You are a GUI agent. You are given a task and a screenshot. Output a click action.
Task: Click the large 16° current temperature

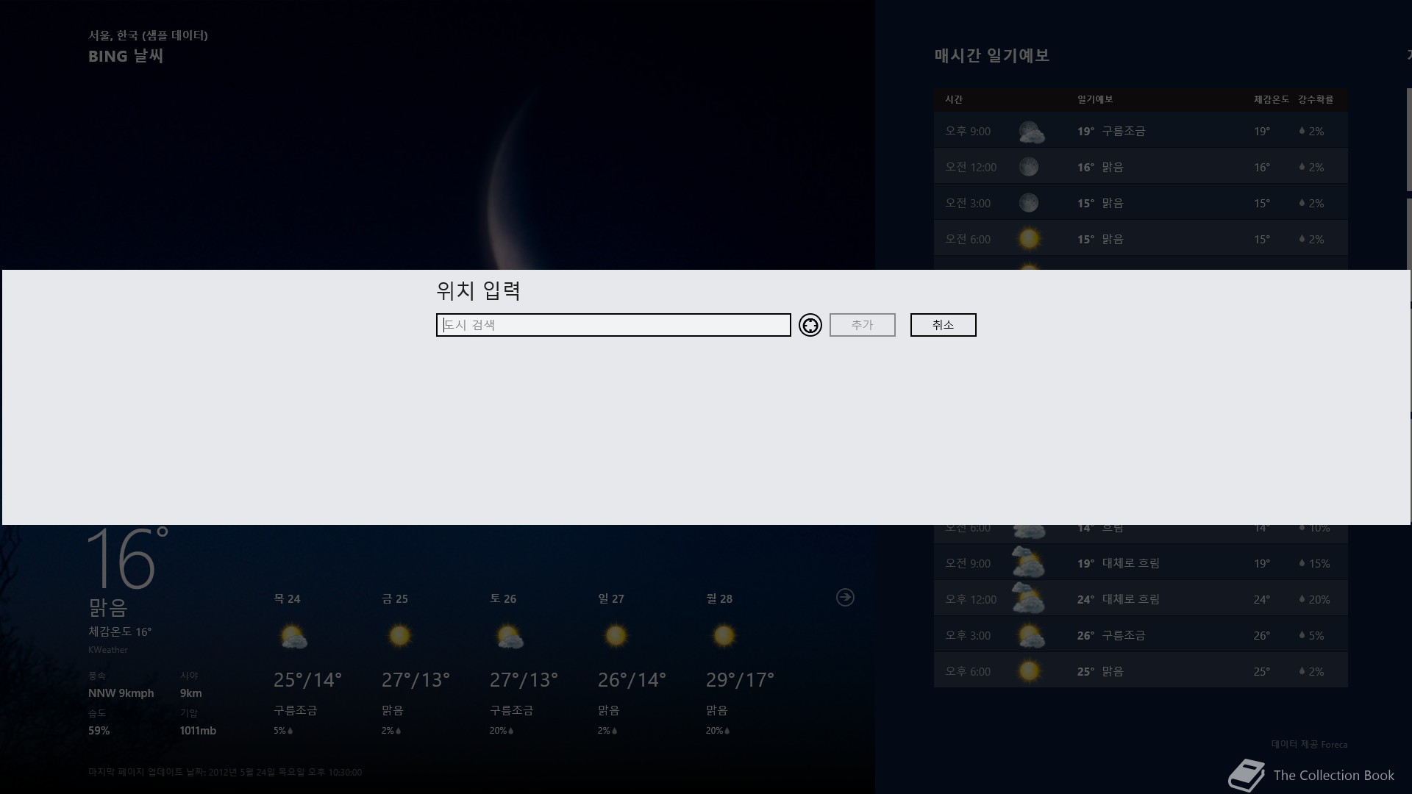click(128, 559)
